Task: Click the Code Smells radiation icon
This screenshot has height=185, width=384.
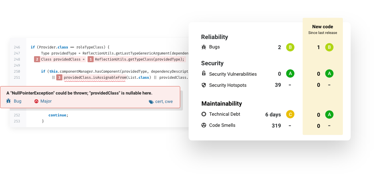Action: coord(204,125)
